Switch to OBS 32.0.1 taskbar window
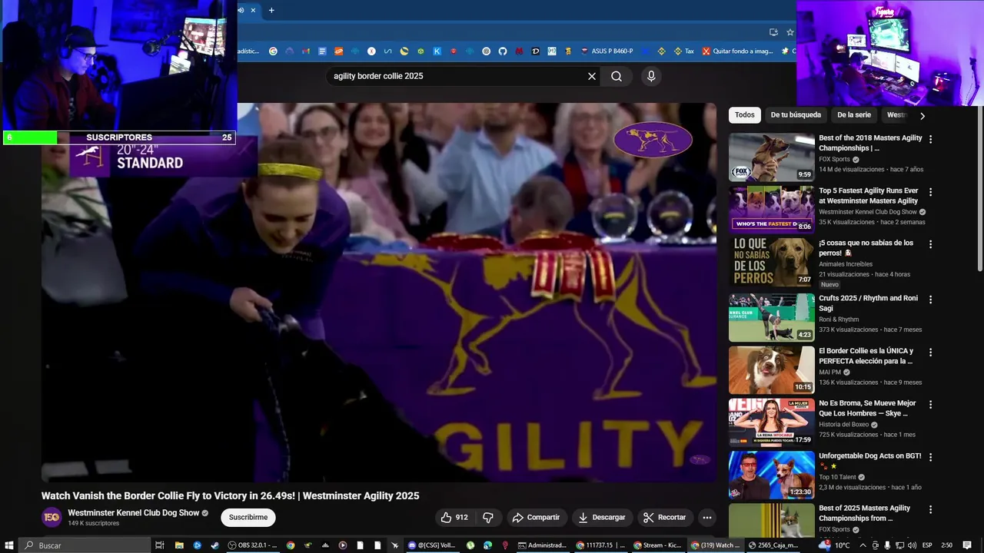 [x=252, y=545]
